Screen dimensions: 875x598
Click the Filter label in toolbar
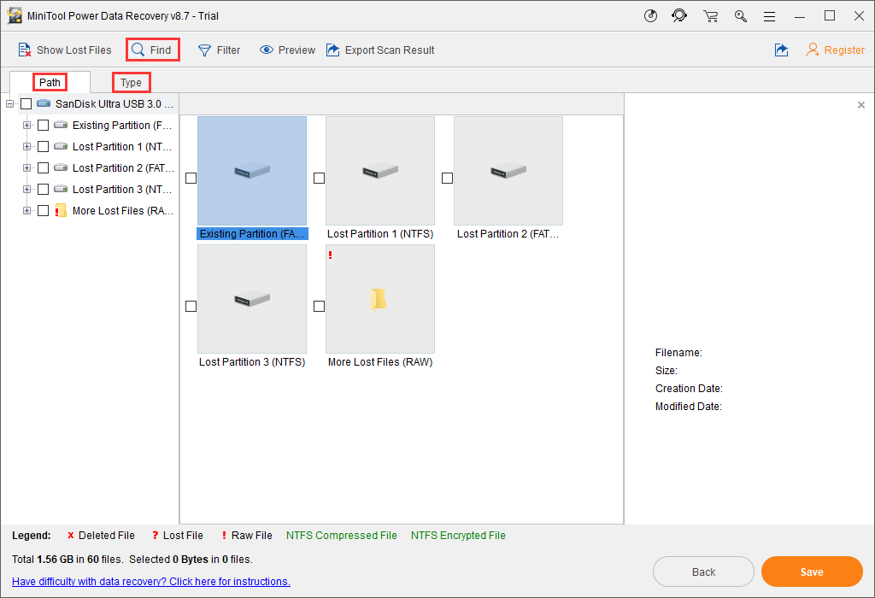point(228,50)
